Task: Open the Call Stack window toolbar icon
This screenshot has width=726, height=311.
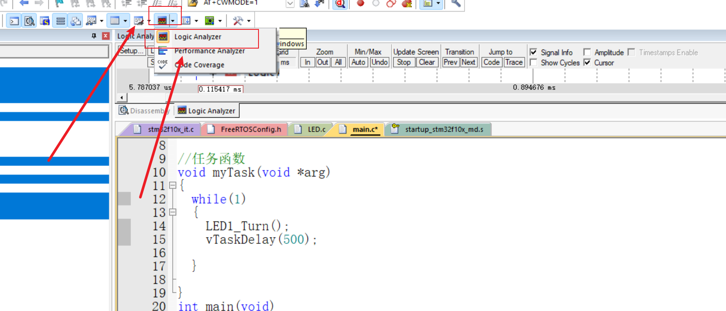Action: (x=76, y=21)
